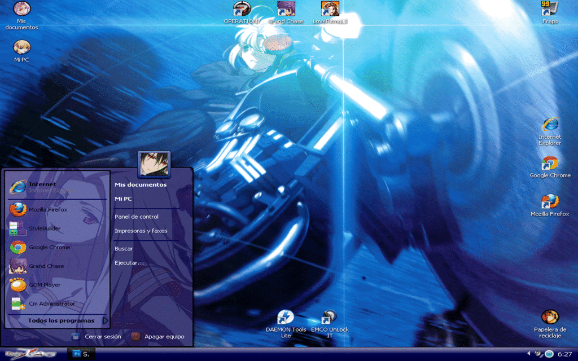Click the Start button on taskbar

pos(30,354)
